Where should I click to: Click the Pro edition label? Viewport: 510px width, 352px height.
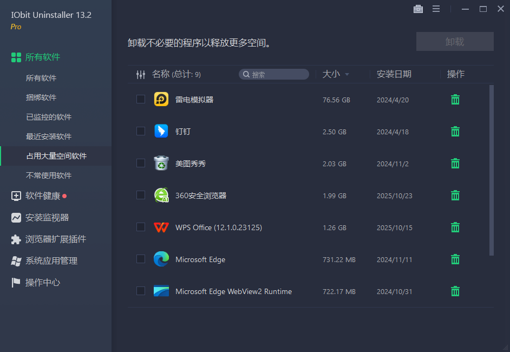16,27
